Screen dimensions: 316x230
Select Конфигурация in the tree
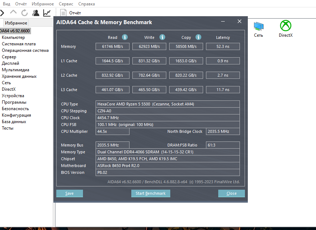(16, 115)
